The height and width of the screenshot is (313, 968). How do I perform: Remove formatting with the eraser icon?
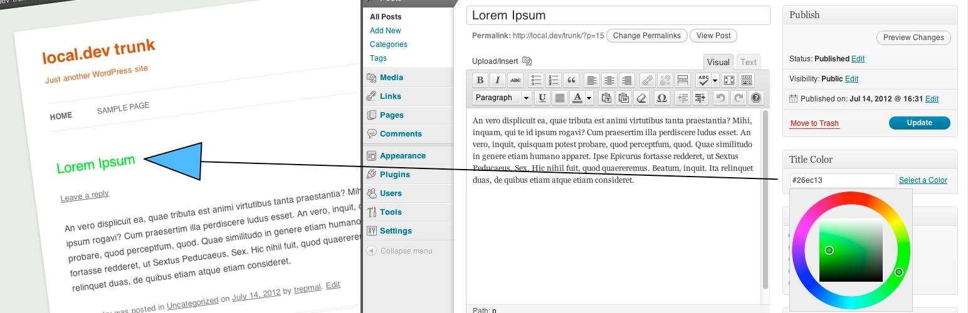point(641,98)
